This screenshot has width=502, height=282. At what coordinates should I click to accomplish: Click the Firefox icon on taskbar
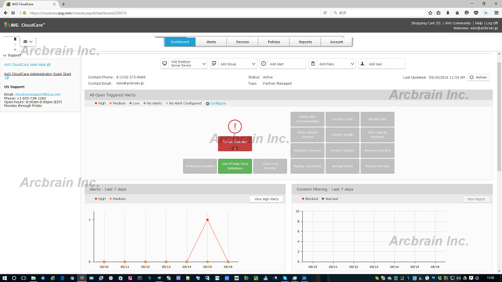click(82, 278)
